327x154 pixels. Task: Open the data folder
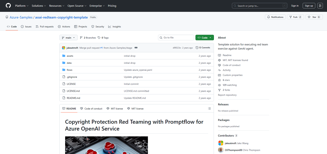pos(69,63)
